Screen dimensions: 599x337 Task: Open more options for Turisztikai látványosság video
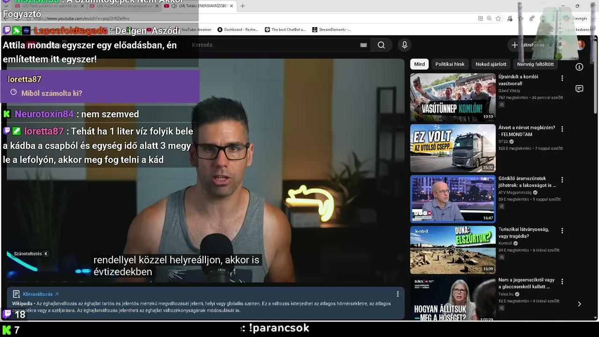click(562, 231)
